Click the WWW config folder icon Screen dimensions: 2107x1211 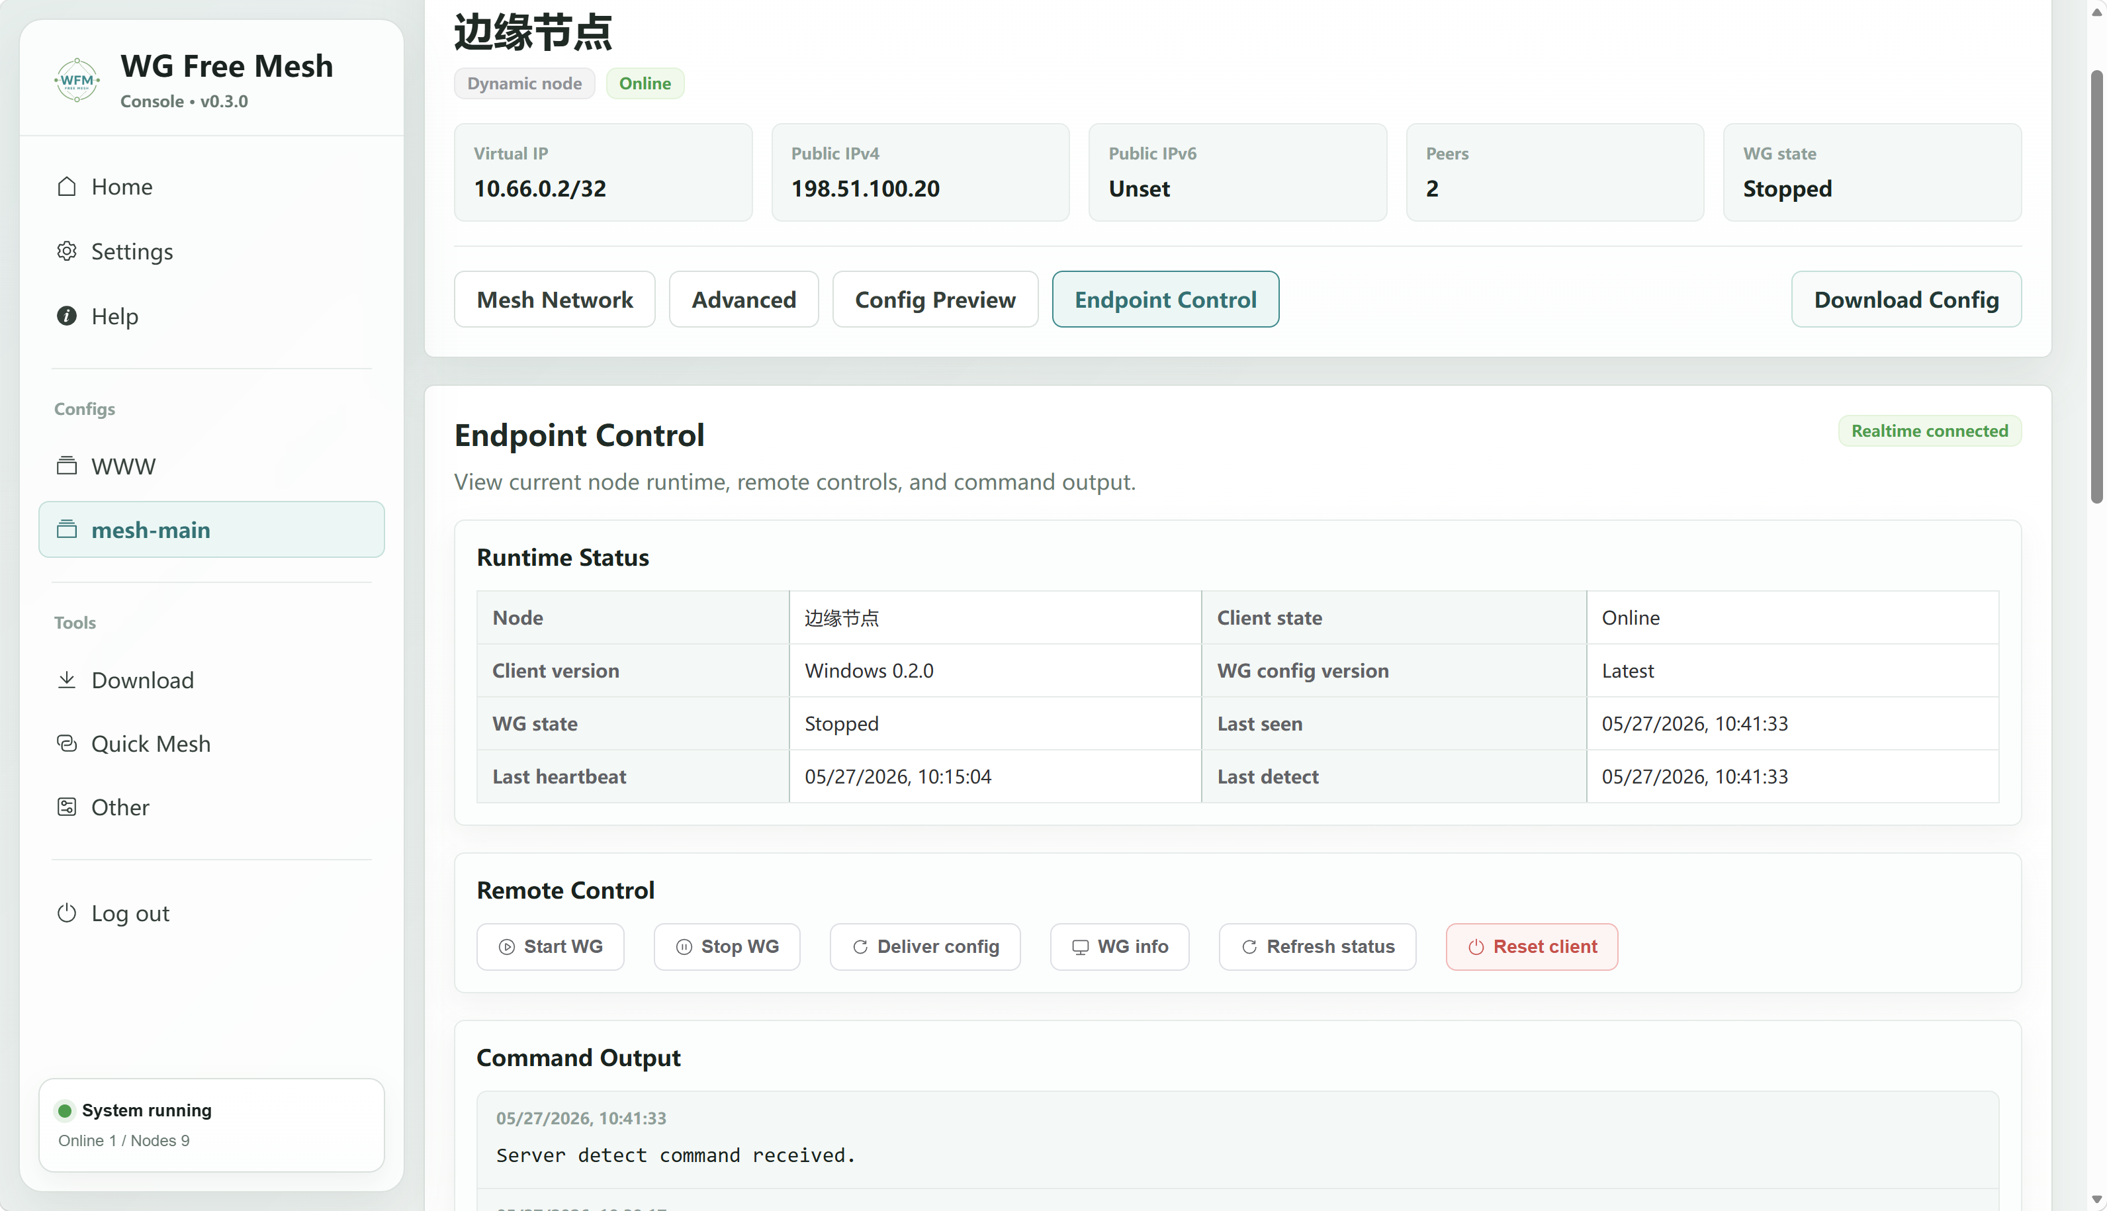(x=67, y=466)
